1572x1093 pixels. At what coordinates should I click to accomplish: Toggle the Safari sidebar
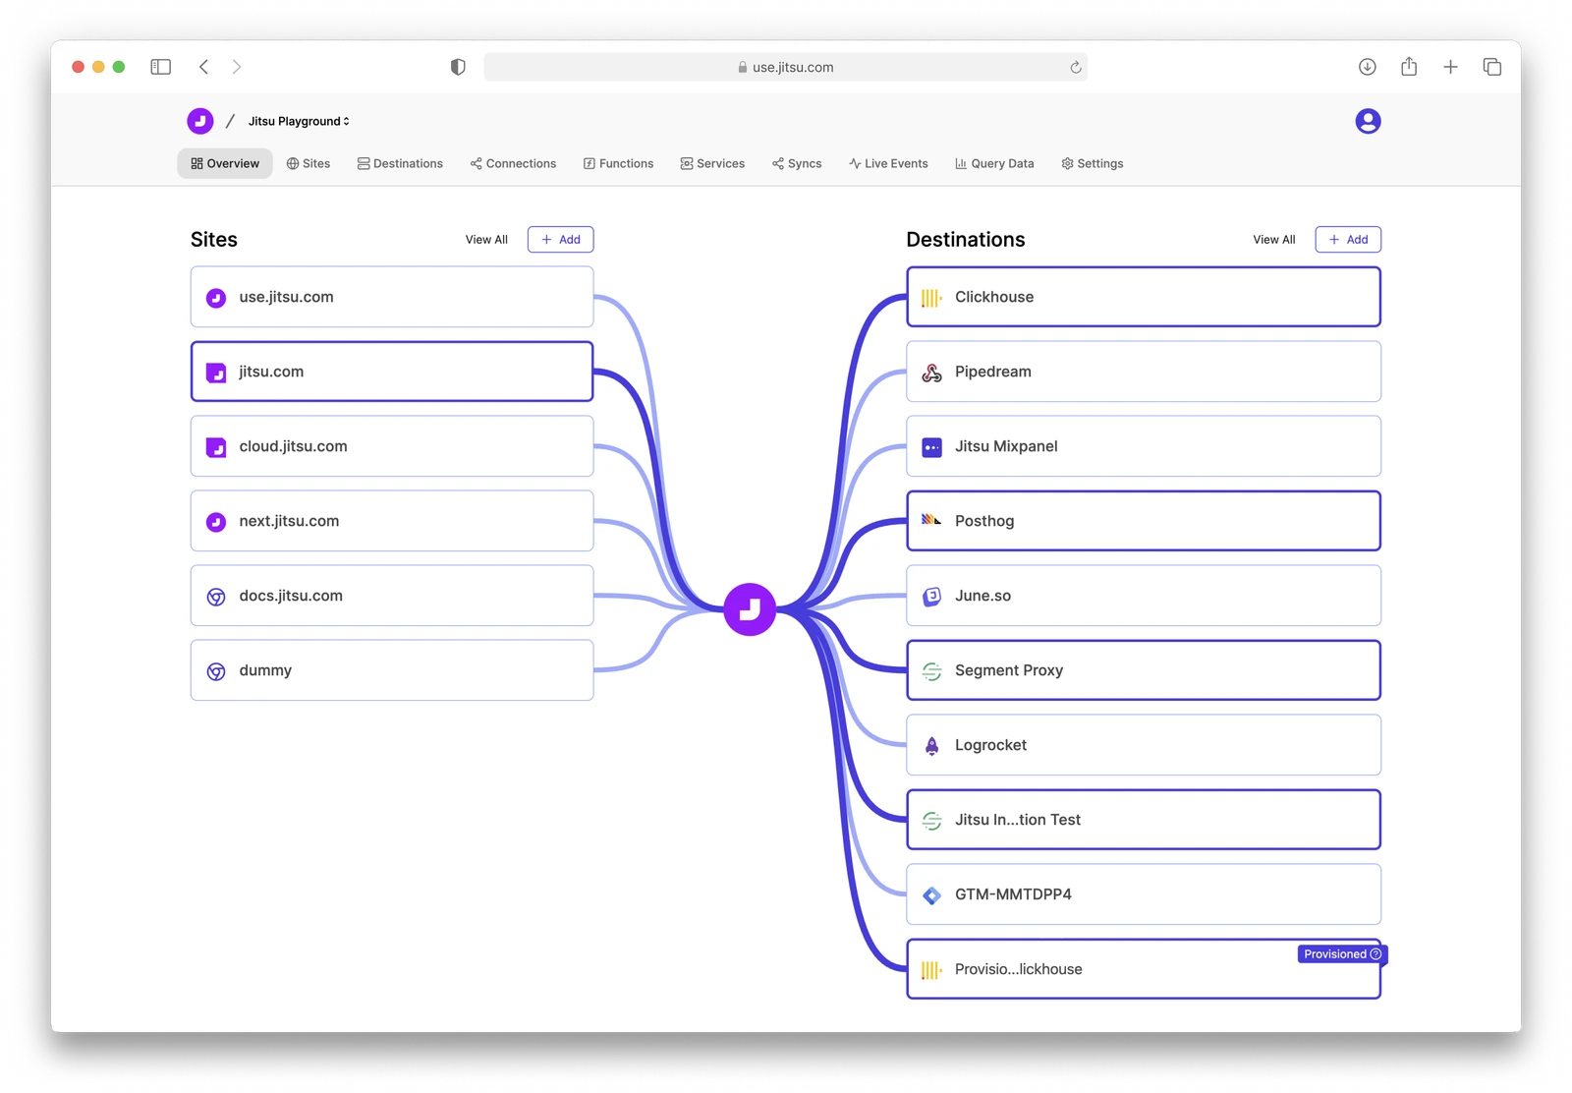coord(161,67)
